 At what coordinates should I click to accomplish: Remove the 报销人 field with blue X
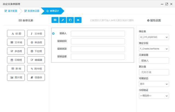point(53,33)
